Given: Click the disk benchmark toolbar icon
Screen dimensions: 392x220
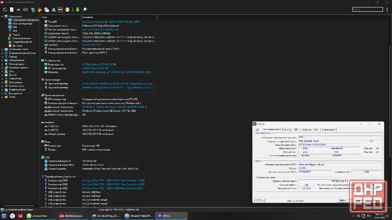Looking at the screenshot, I should click(18, 9).
